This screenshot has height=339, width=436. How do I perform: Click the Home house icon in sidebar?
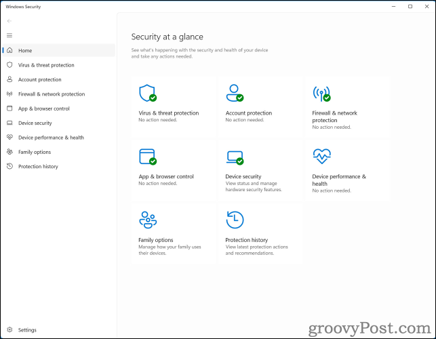pos(9,50)
